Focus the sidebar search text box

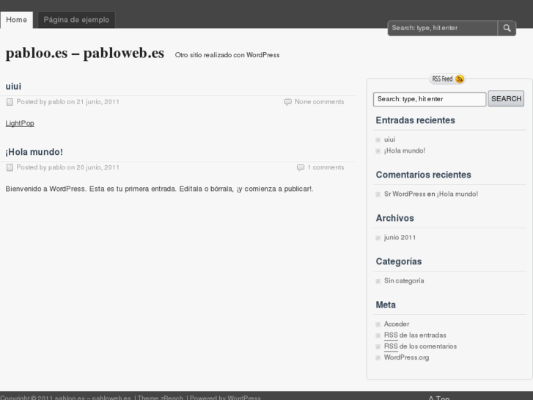click(x=430, y=99)
